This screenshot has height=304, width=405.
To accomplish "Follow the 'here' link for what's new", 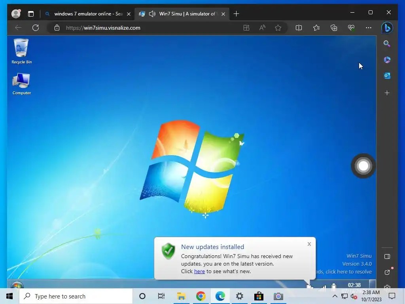I will [199, 272].
